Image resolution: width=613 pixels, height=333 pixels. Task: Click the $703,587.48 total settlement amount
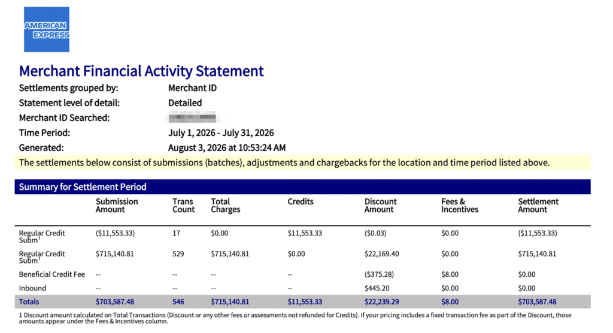pyautogui.click(x=537, y=302)
